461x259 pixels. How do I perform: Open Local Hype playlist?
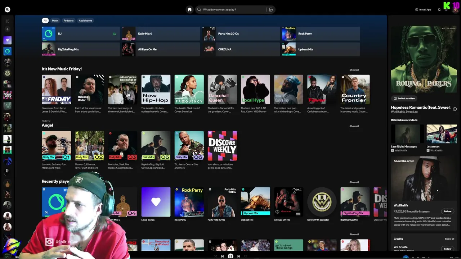tap(255, 90)
